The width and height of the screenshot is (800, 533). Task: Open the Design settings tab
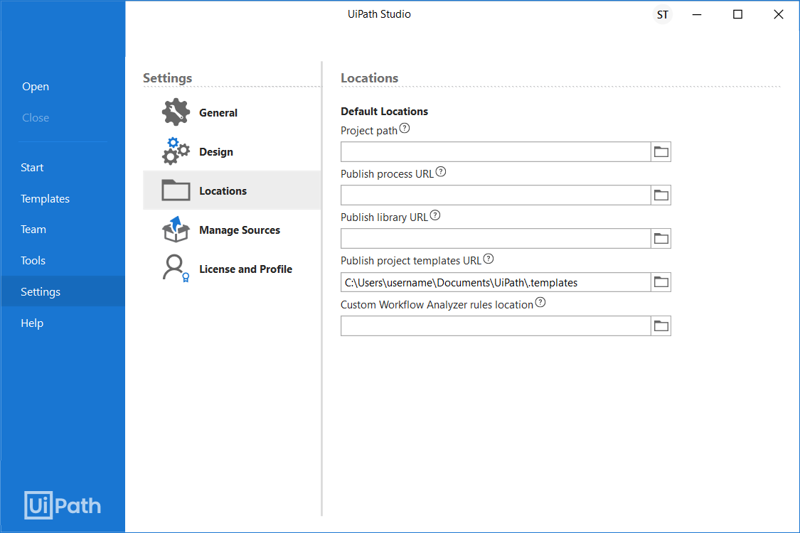coord(232,151)
